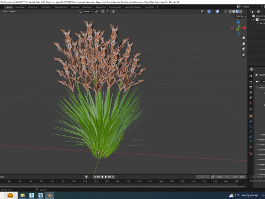Screen dimensions: 265x199
Task: Play animation in reverse
Action: [x=102, y=177]
